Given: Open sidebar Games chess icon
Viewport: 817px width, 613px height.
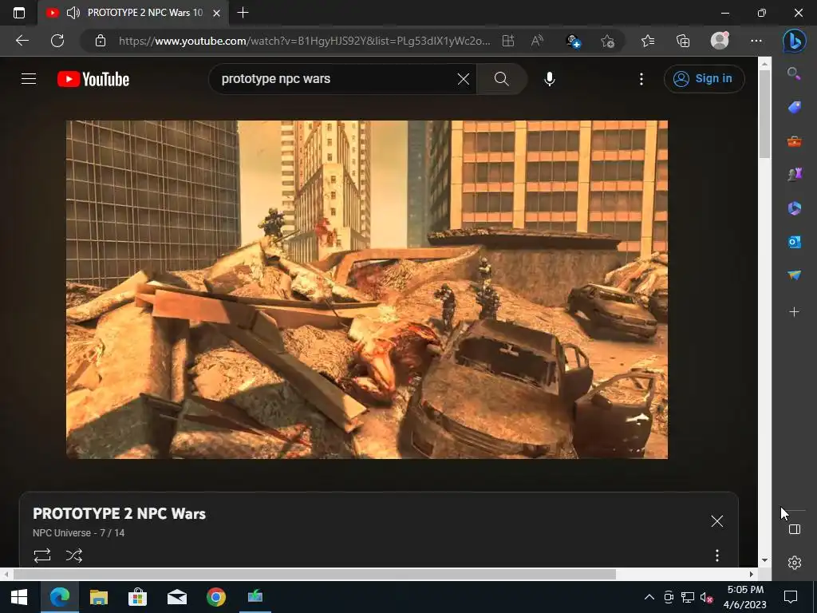Looking at the screenshot, I should tap(794, 174).
